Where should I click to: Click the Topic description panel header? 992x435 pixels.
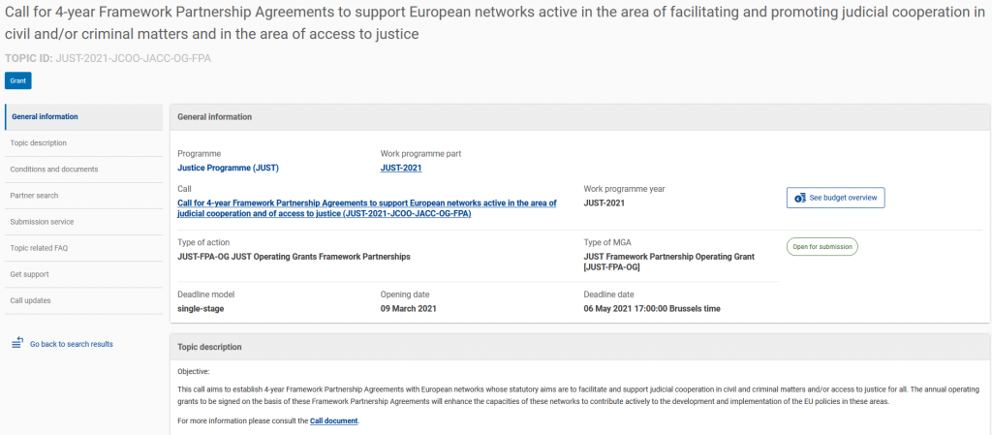click(x=579, y=347)
